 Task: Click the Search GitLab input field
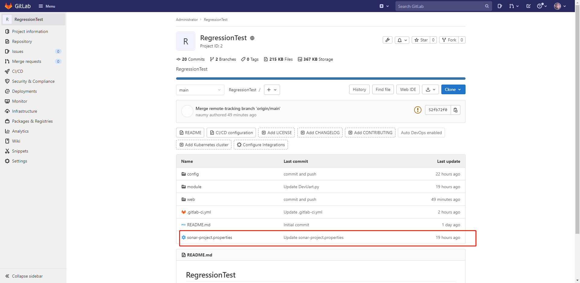(x=440, y=6)
